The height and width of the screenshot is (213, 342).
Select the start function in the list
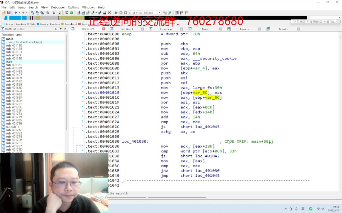(x=9, y=62)
